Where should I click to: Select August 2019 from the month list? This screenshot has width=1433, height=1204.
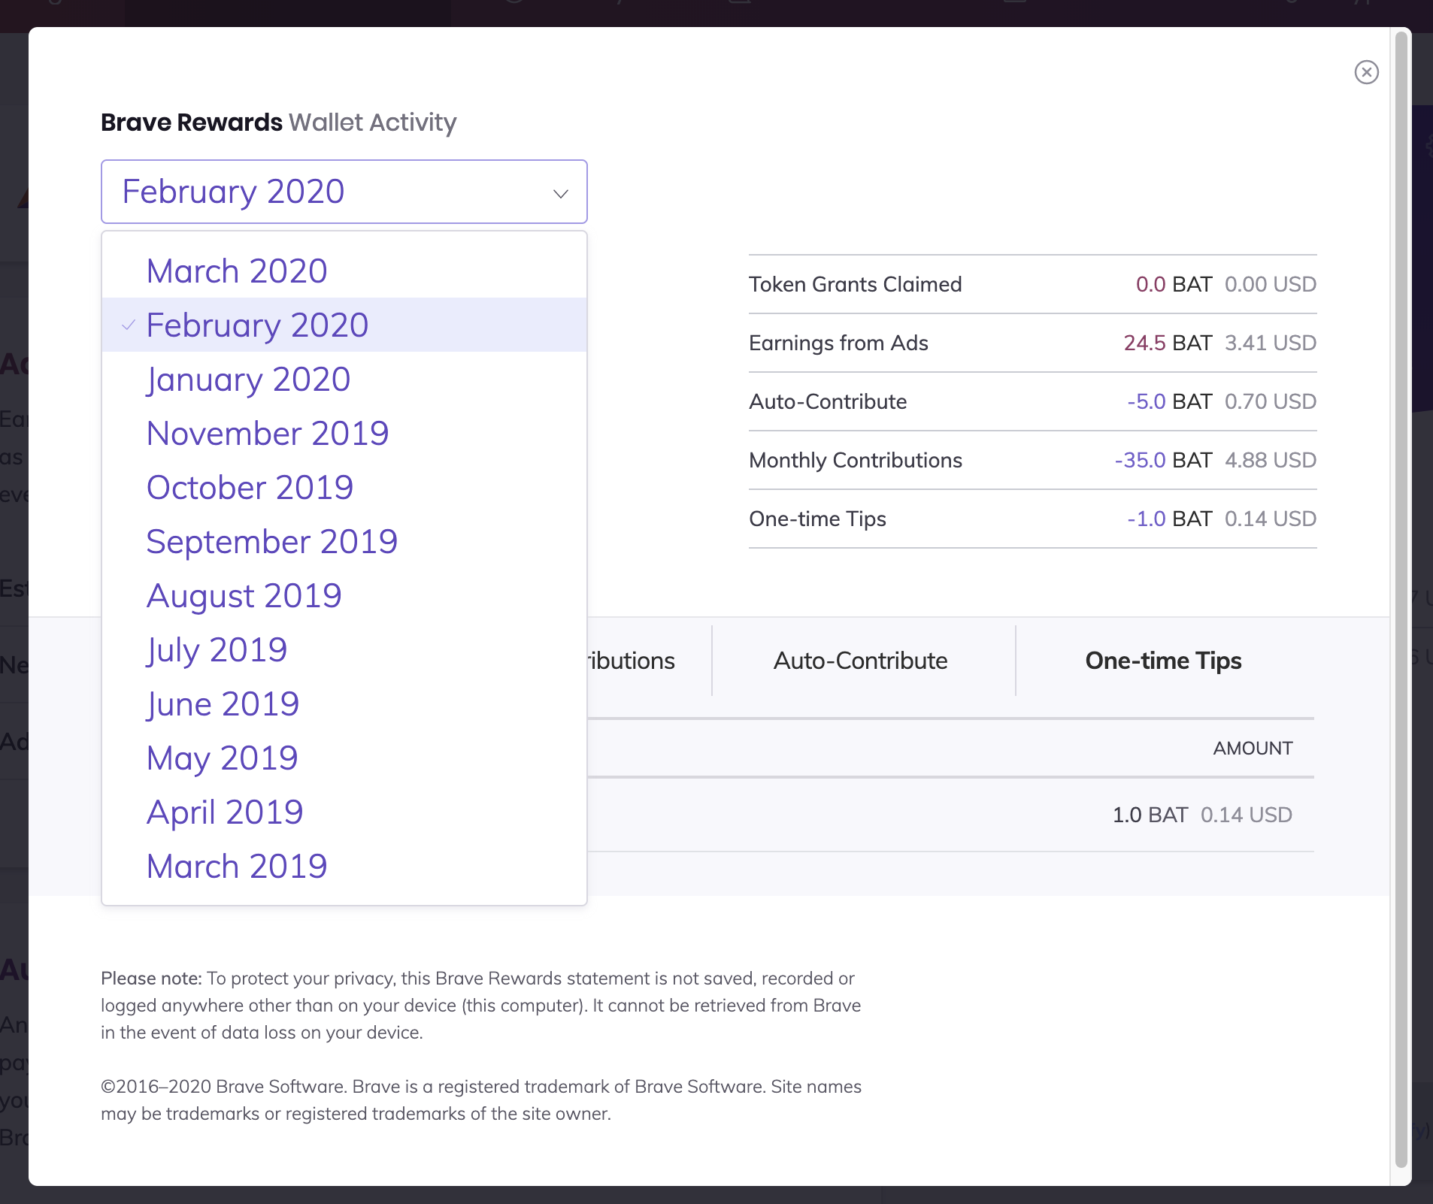pos(244,595)
